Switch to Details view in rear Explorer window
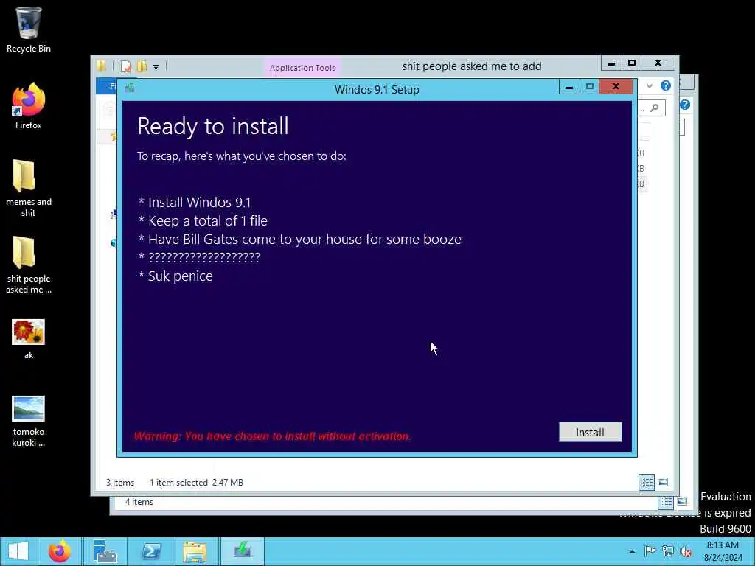Viewport: 755px width, 566px height. [666, 502]
